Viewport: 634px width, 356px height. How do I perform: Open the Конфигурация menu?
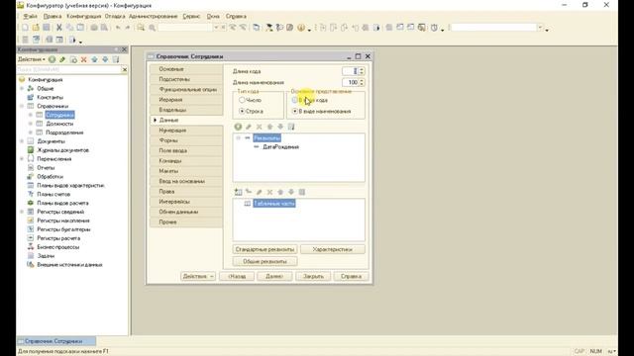point(83,16)
